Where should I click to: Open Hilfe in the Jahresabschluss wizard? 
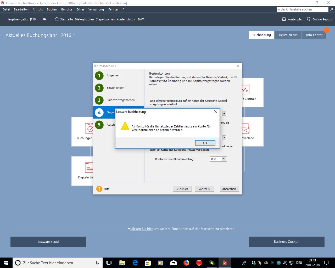coord(103,189)
